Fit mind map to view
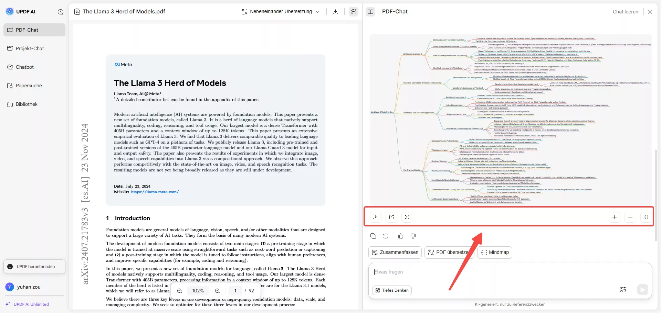 click(x=646, y=217)
